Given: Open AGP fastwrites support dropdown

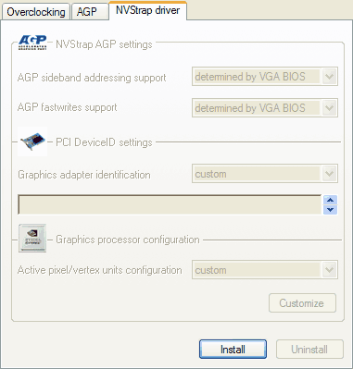Looking at the screenshot, I should [x=265, y=108].
